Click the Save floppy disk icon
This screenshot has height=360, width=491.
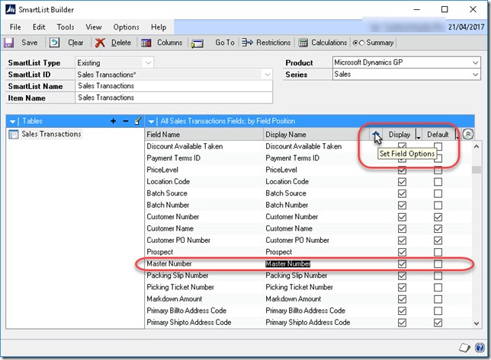pos(8,43)
